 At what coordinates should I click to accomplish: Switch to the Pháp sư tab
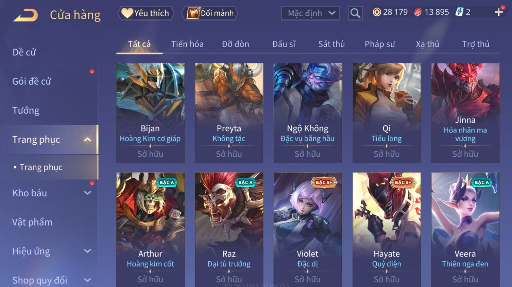click(380, 44)
